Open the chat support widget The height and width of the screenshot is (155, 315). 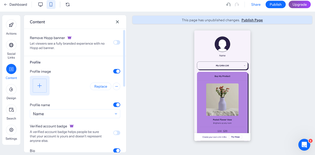304,145
